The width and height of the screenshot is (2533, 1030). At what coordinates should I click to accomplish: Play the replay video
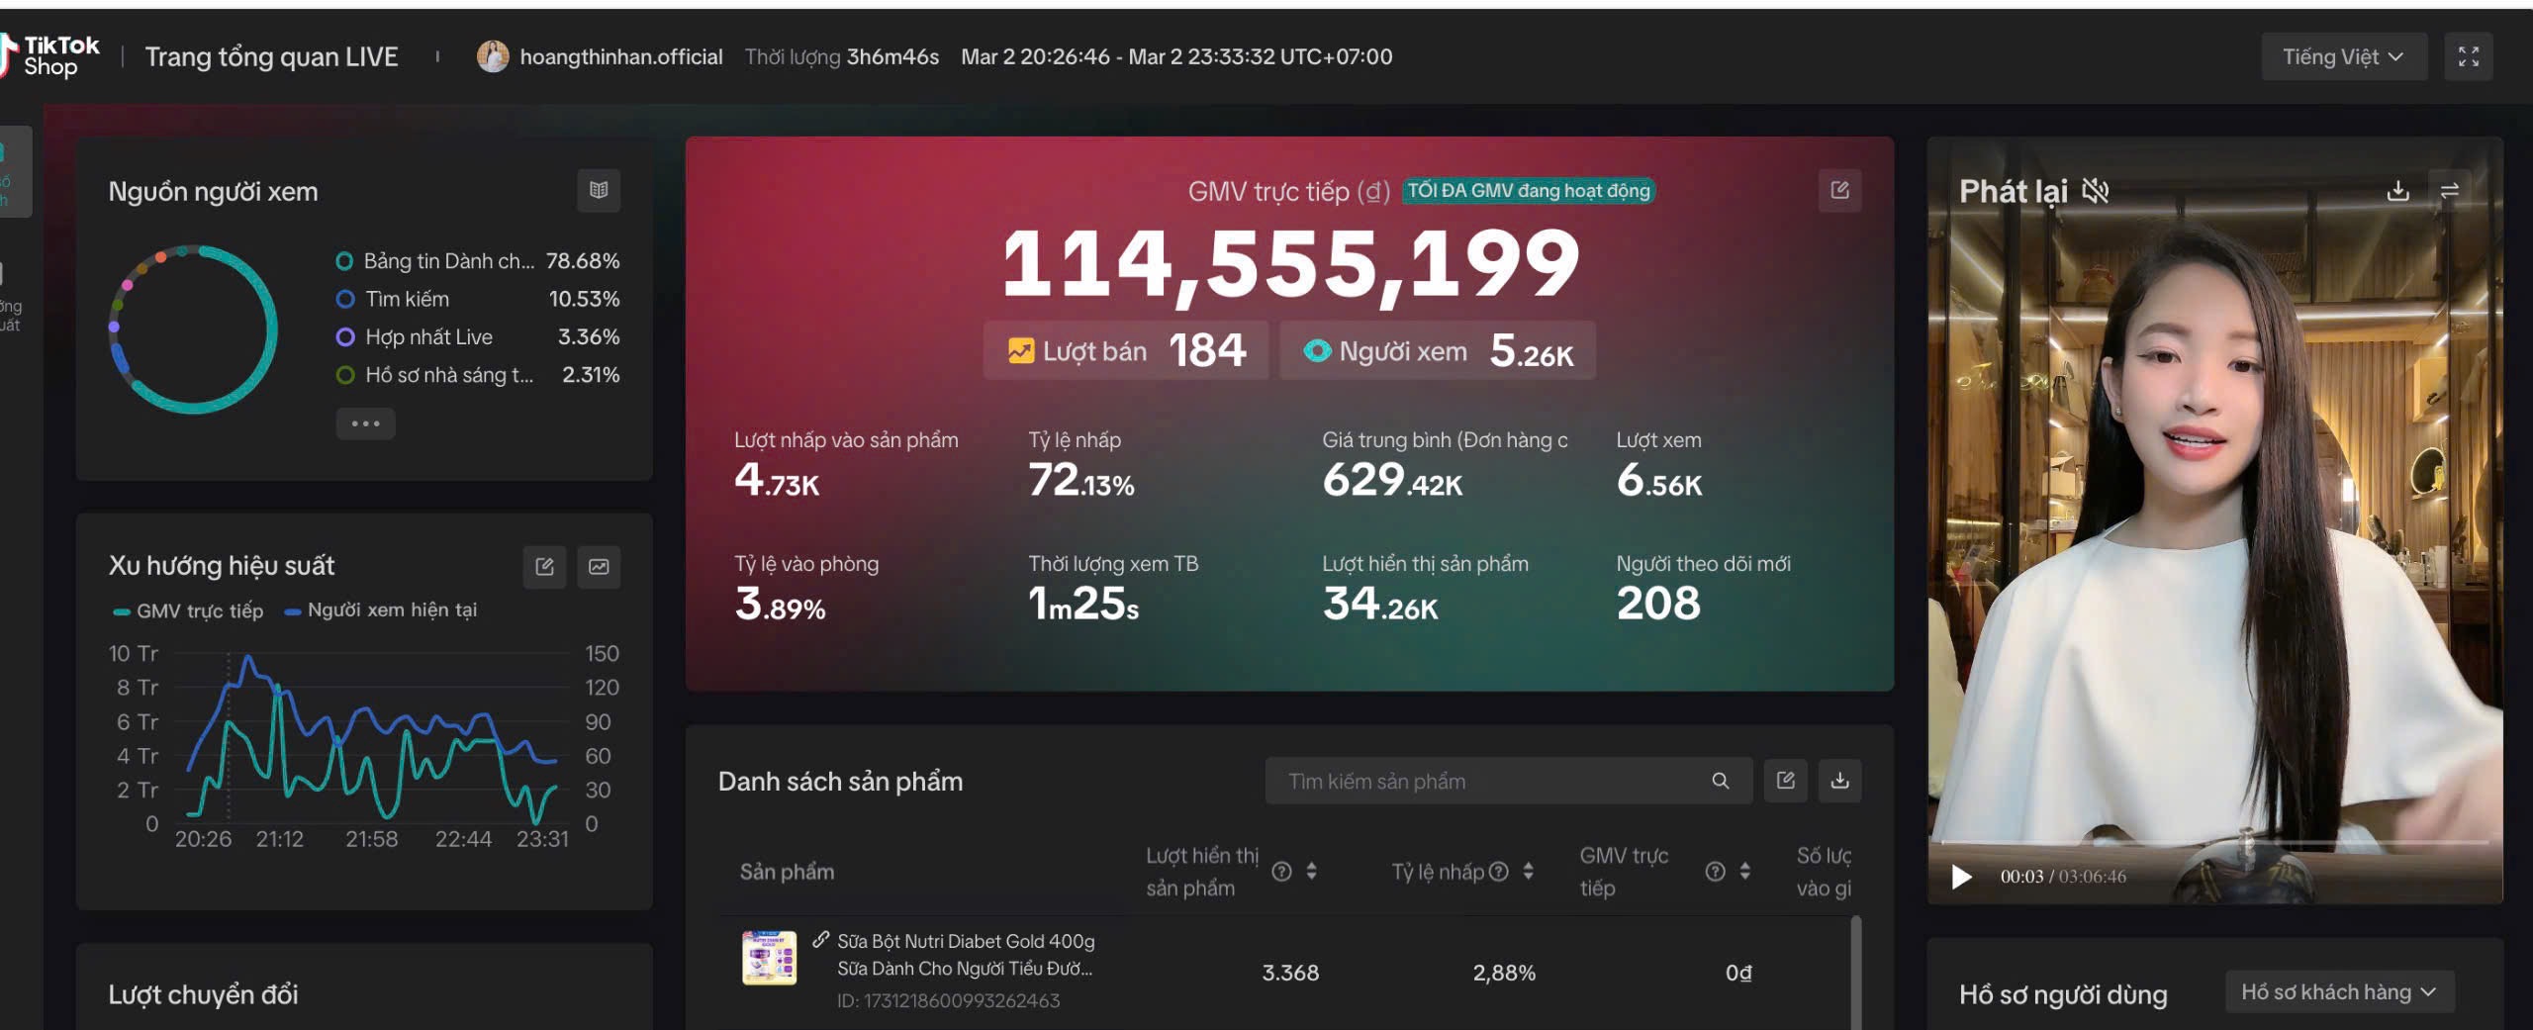1961,877
